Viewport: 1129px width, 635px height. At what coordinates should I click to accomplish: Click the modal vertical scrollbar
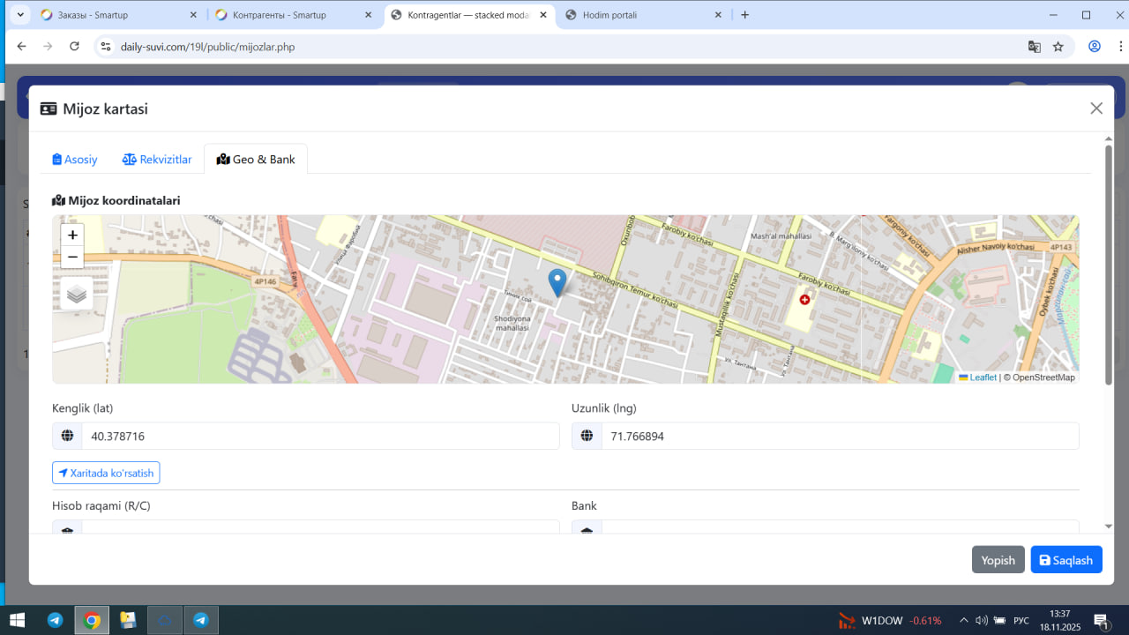(x=1108, y=265)
